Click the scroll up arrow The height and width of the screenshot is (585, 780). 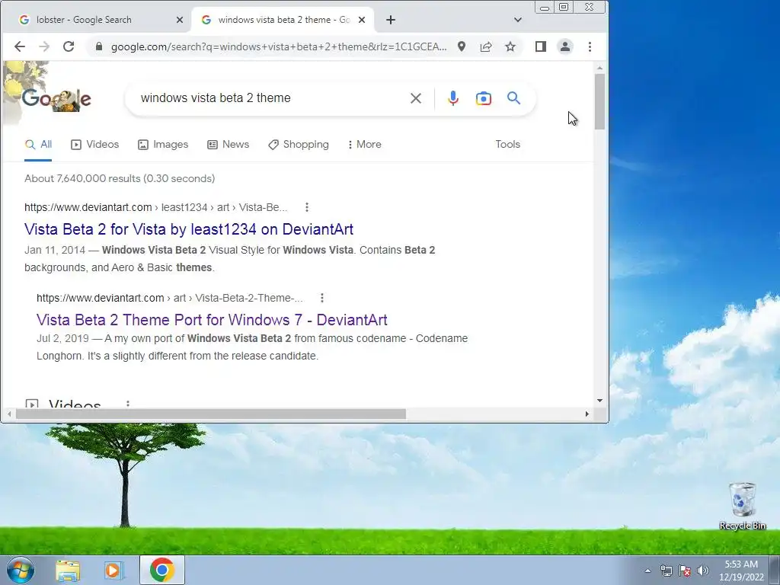pyautogui.click(x=599, y=67)
